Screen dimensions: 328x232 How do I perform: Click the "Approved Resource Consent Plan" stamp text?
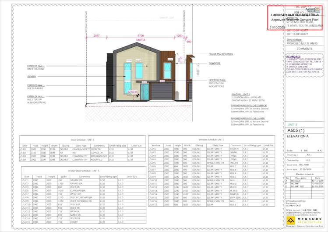(x=295, y=20)
